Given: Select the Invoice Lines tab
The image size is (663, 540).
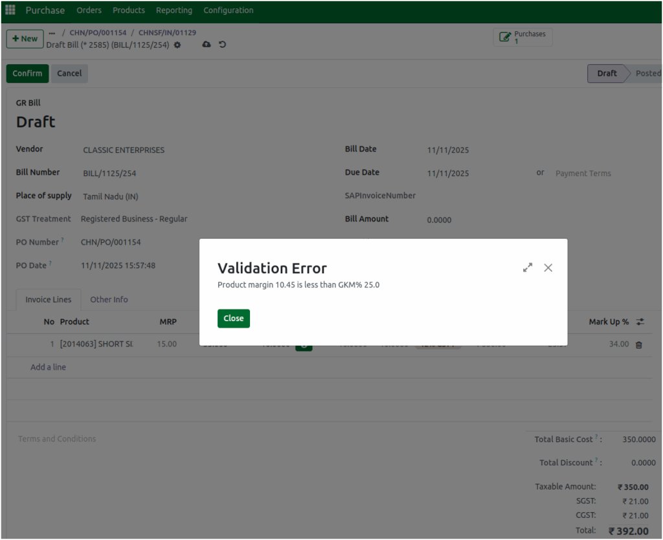Looking at the screenshot, I should (x=48, y=299).
